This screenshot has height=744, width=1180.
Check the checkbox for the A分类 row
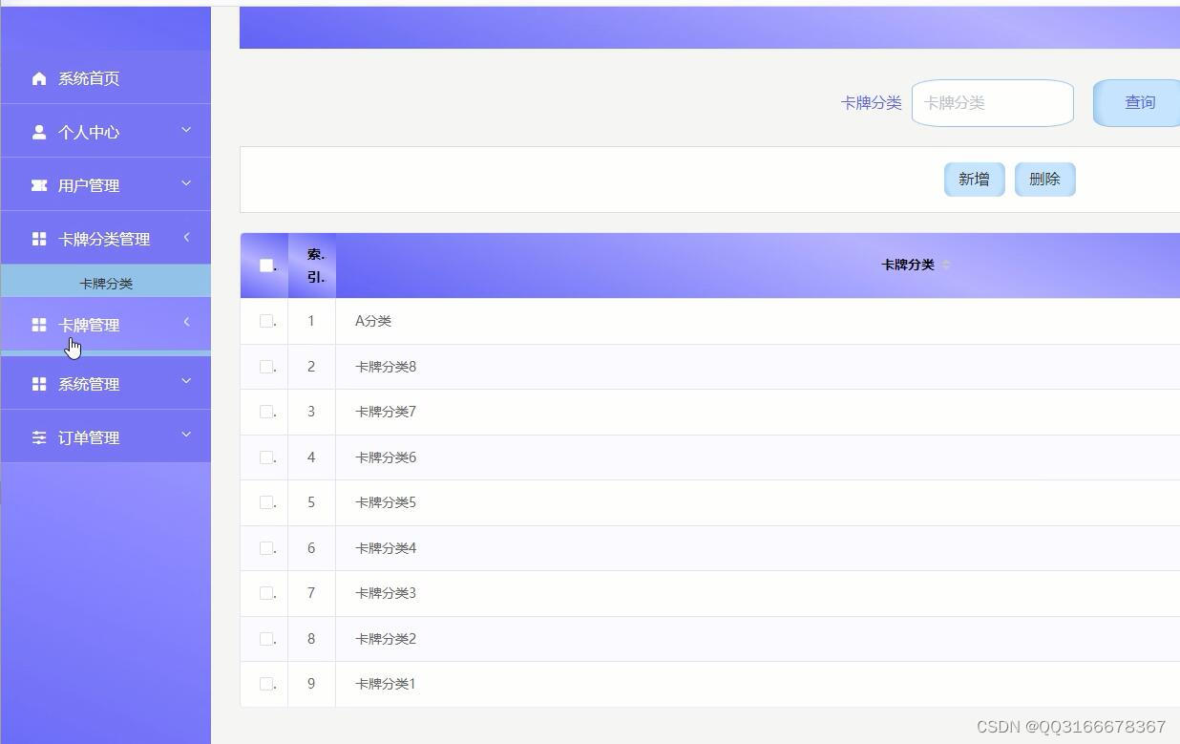(264, 321)
